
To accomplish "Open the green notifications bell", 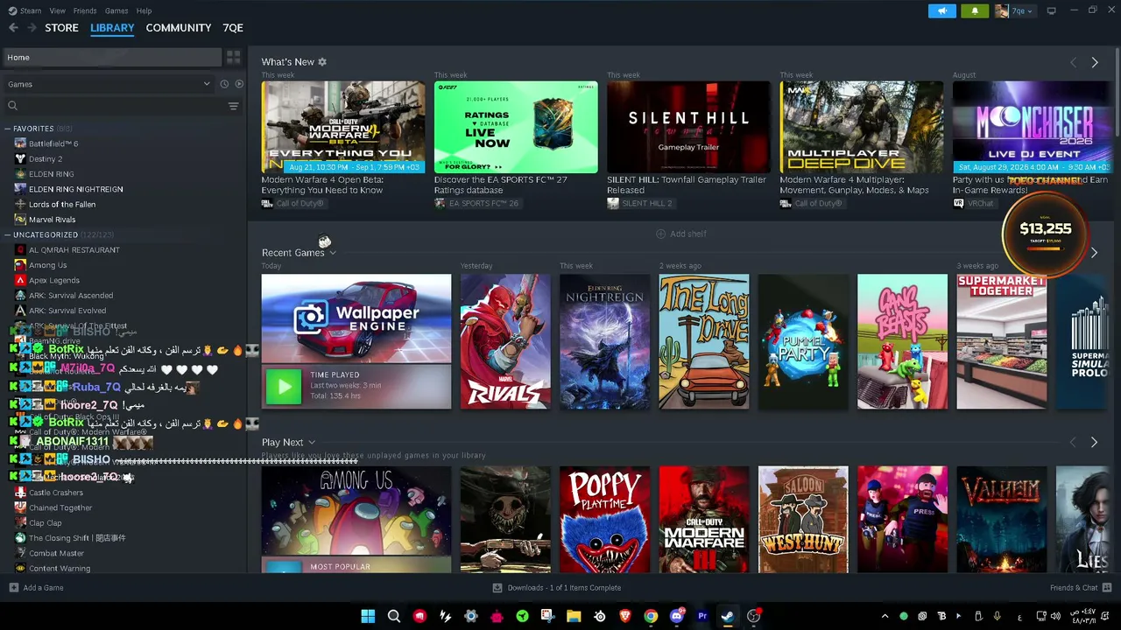I will pos(975,10).
